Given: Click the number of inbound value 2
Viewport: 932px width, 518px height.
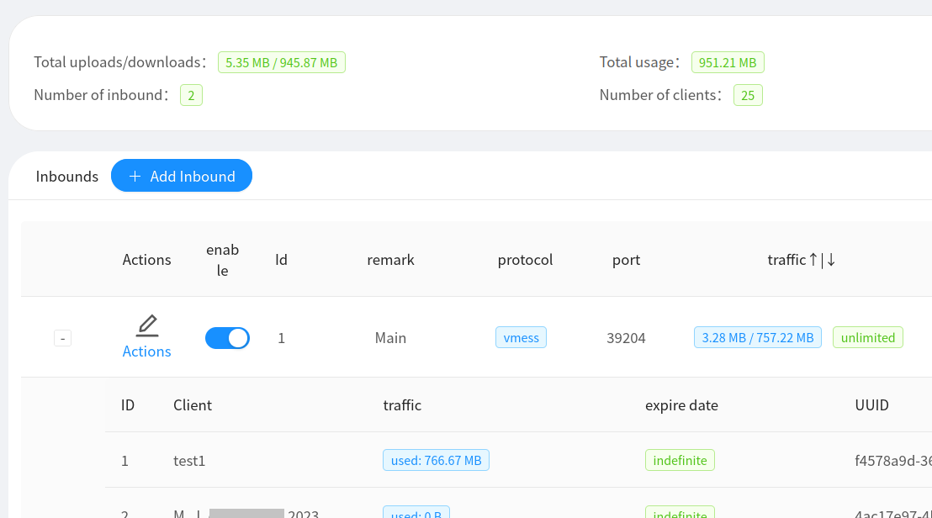Looking at the screenshot, I should coord(191,95).
